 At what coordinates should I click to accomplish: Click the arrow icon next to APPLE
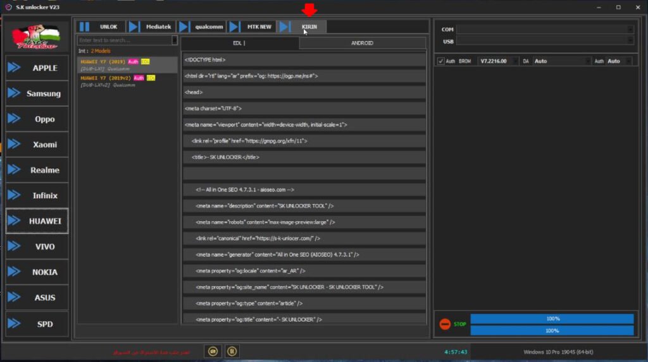(x=14, y=67)
